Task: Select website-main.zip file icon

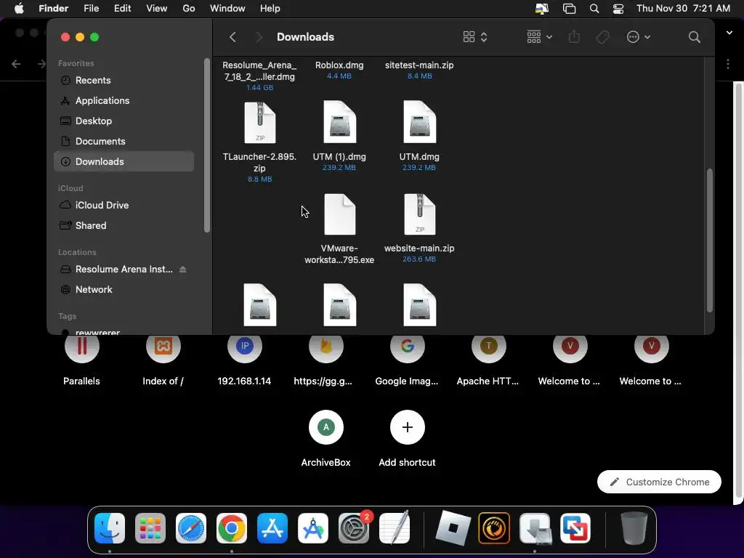Action: point(419,214)
